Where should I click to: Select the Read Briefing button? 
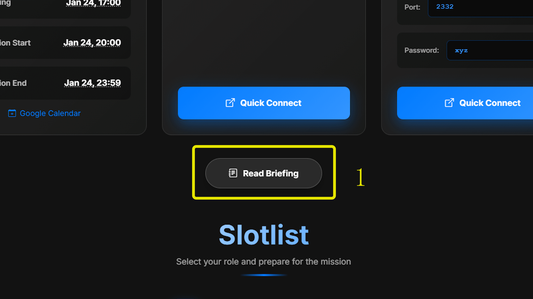click(x=263, y=173)
